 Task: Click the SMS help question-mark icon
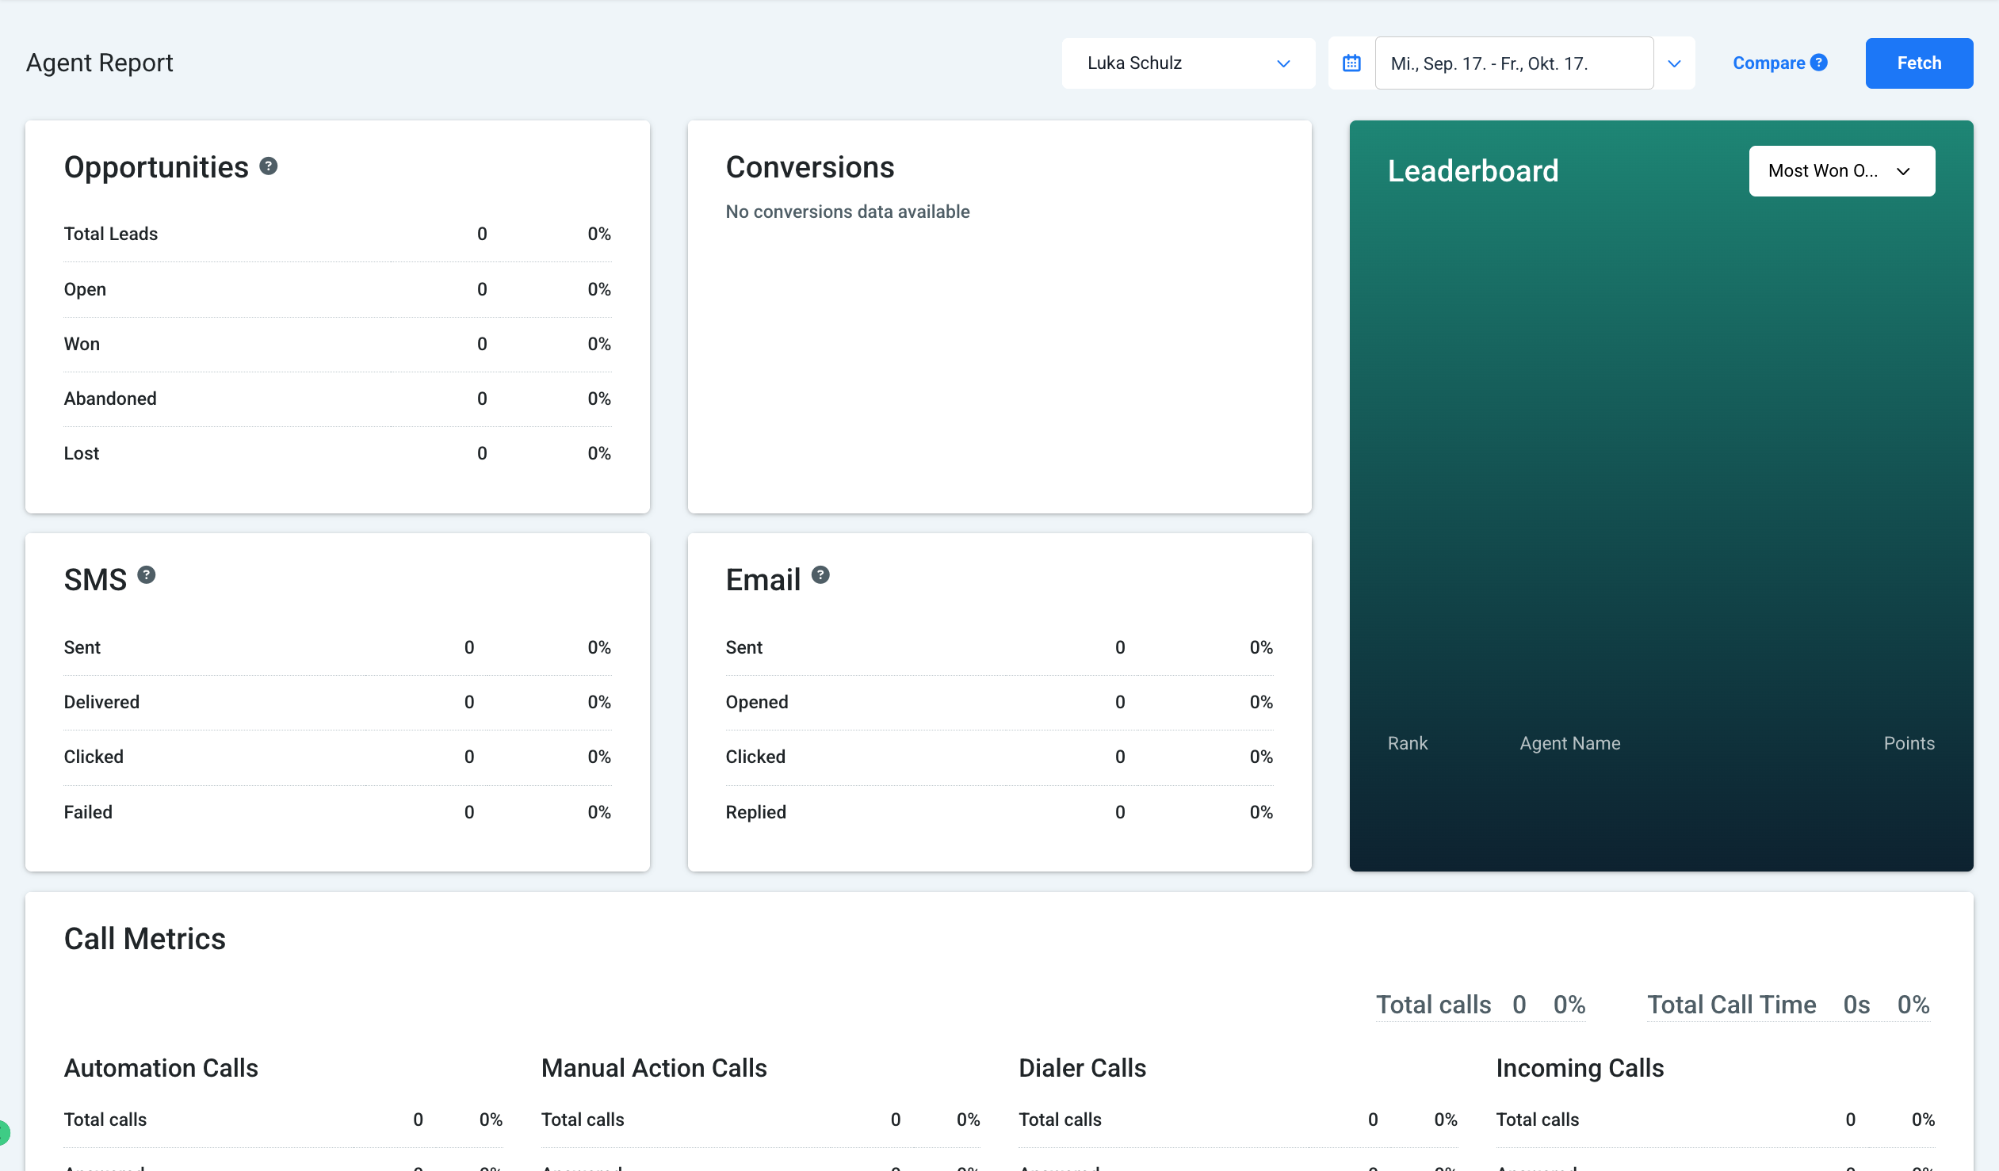(x=146, y=574)
